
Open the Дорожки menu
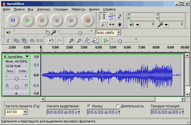click(x=43, y=9)
